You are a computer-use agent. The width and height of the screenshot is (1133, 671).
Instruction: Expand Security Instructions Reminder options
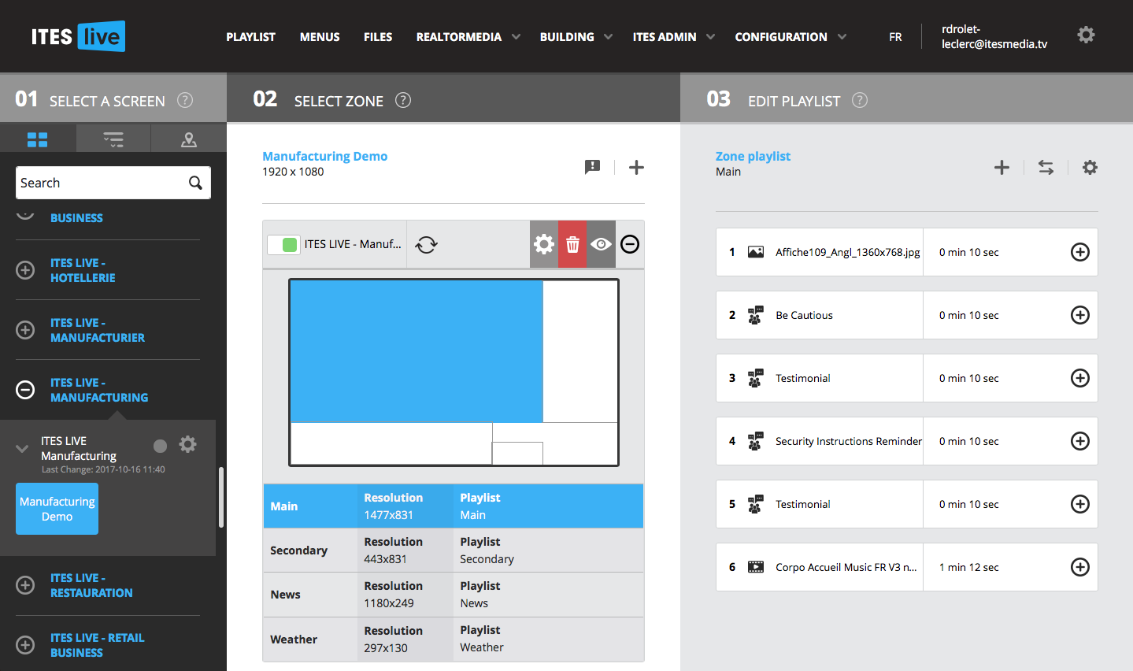pyautogui.click(x=1080, y=441)
